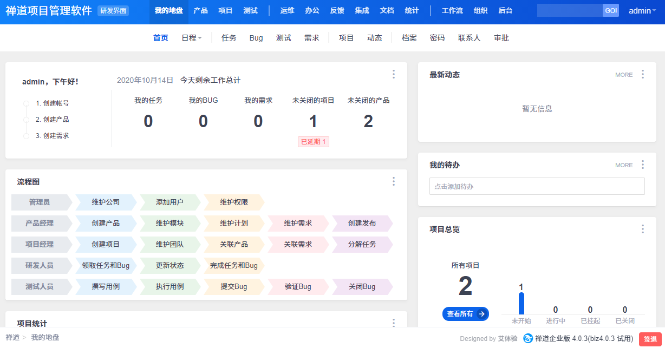Open the 项目总览 panel's three-dot menu
Screen dimensions: 665x348
[643, 229]
